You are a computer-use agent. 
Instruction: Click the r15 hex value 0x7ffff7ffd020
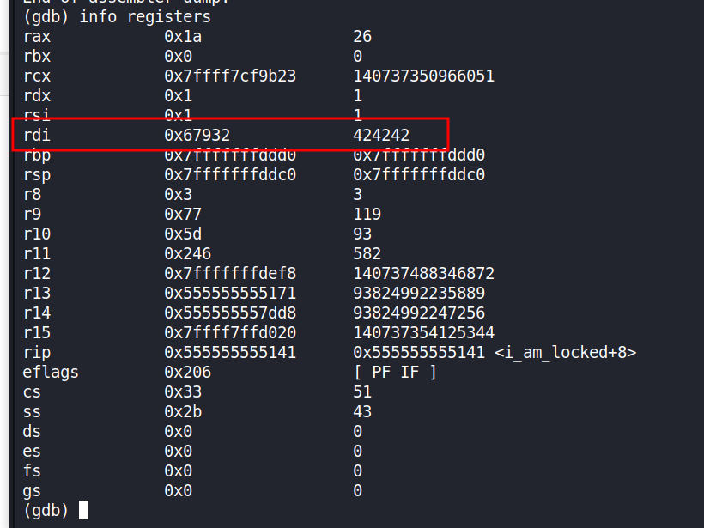tap(230, 333)
